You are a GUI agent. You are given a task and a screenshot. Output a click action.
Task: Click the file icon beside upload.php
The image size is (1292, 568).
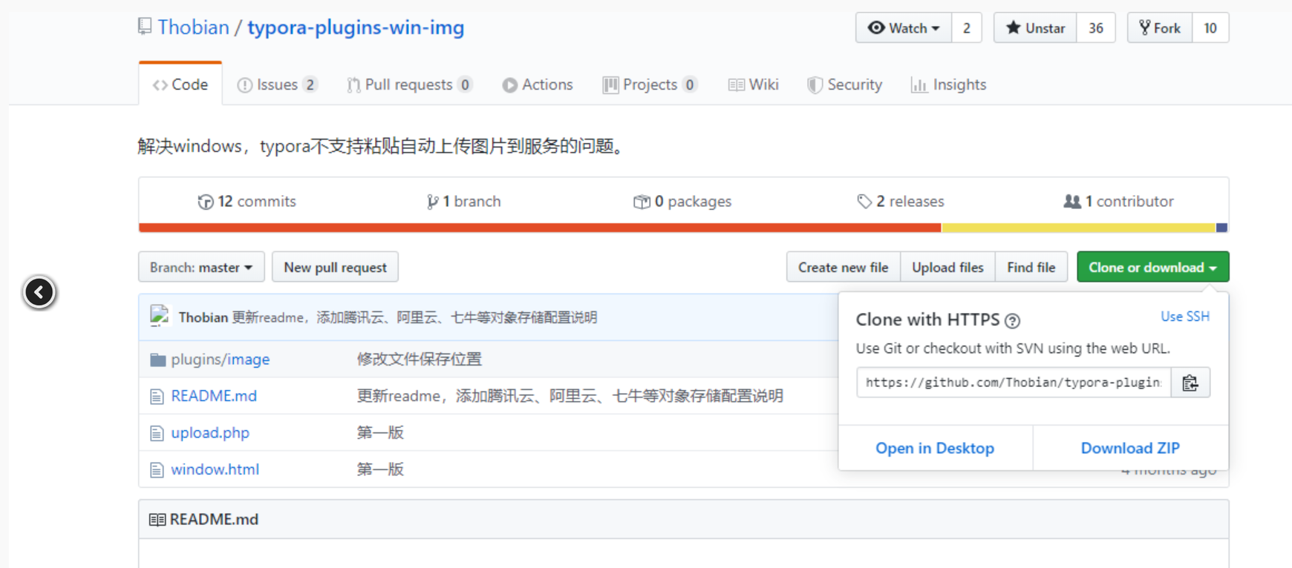[157, 433]
